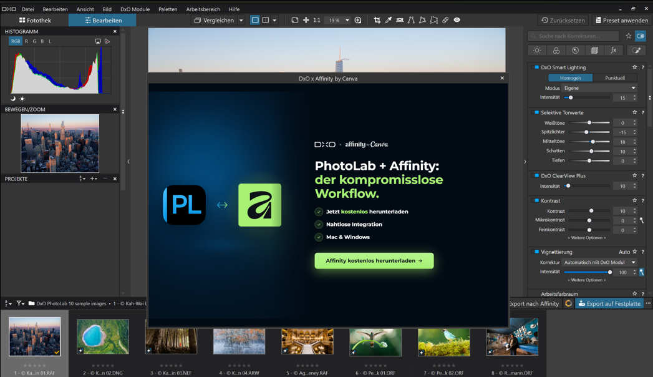Adjust the Spitzlichter slider handle

[x=586, y=132]
